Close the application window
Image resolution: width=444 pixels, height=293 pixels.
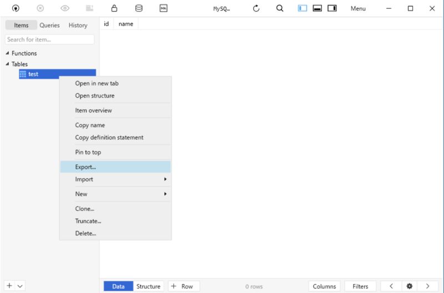(x=432, y=8)
